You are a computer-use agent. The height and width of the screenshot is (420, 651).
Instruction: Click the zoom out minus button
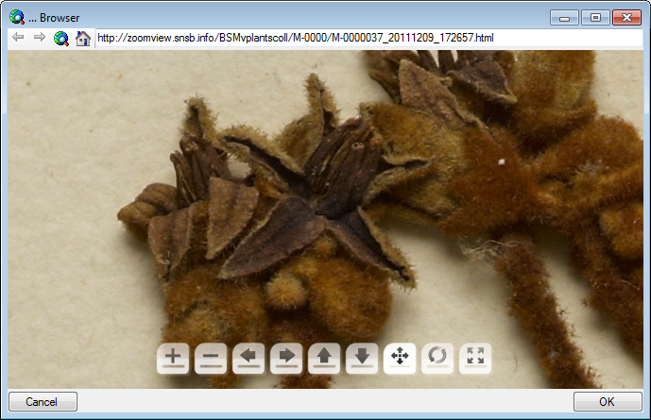(x=211, y=359)
